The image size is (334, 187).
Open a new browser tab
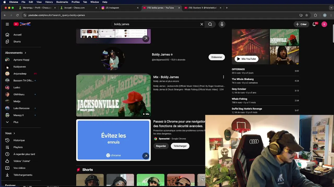227,8
